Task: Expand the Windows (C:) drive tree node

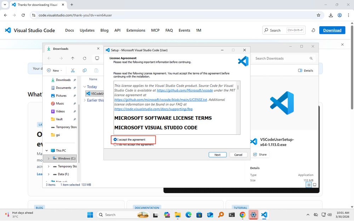Action: coord(48,158)
